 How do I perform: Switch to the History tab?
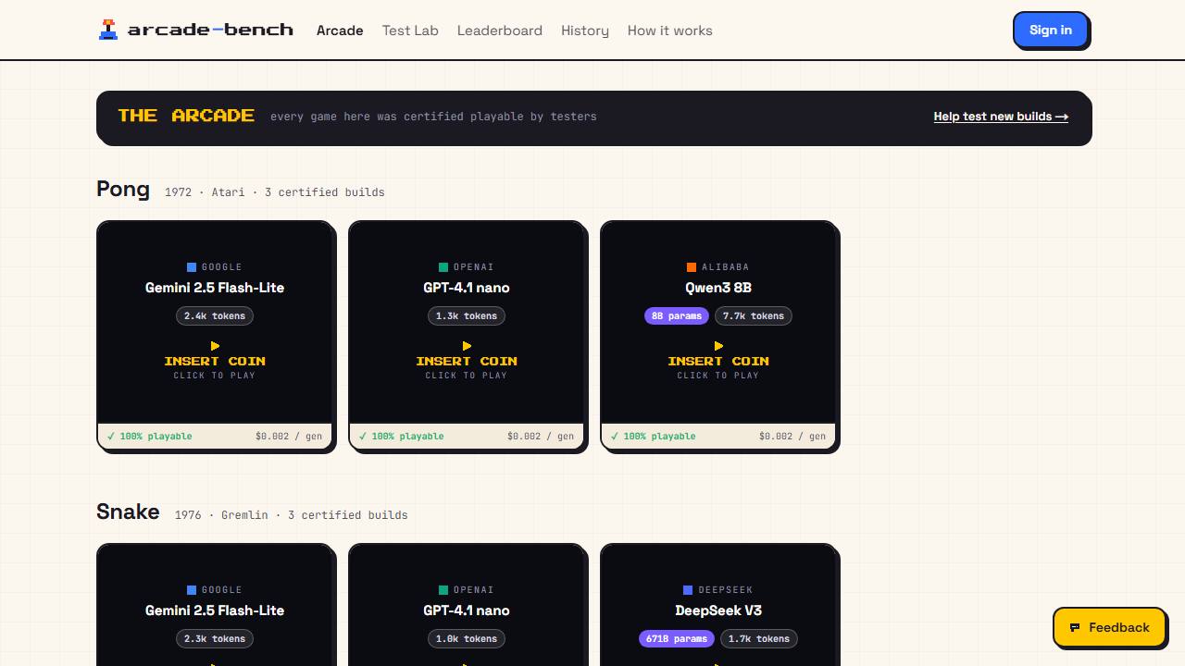[585, 31]
